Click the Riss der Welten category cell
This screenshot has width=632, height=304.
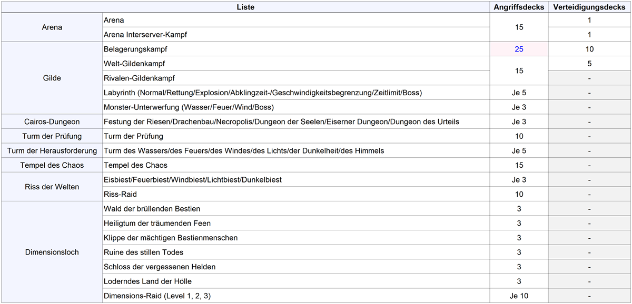[x=52, y=187]
